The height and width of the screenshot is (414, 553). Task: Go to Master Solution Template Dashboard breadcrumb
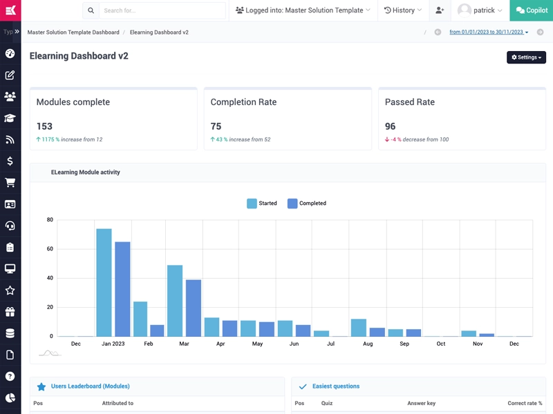pos(73,32)
